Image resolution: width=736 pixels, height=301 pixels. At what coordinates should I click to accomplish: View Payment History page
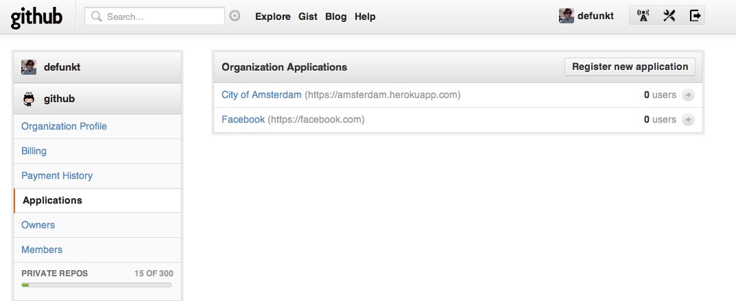tap(57, 176)
